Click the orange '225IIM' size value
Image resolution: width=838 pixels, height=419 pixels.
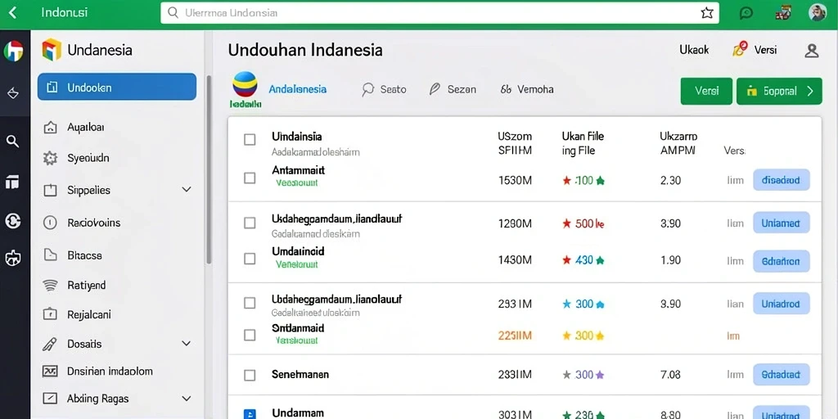point(515,336)
